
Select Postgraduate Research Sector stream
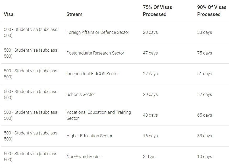pos(95,53)
